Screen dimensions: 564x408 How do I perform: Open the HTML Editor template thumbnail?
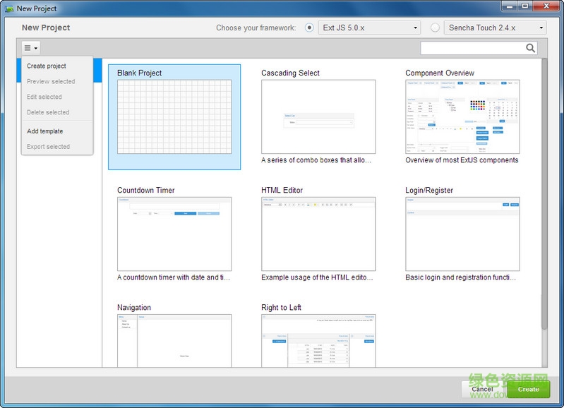tap(318, 234)
